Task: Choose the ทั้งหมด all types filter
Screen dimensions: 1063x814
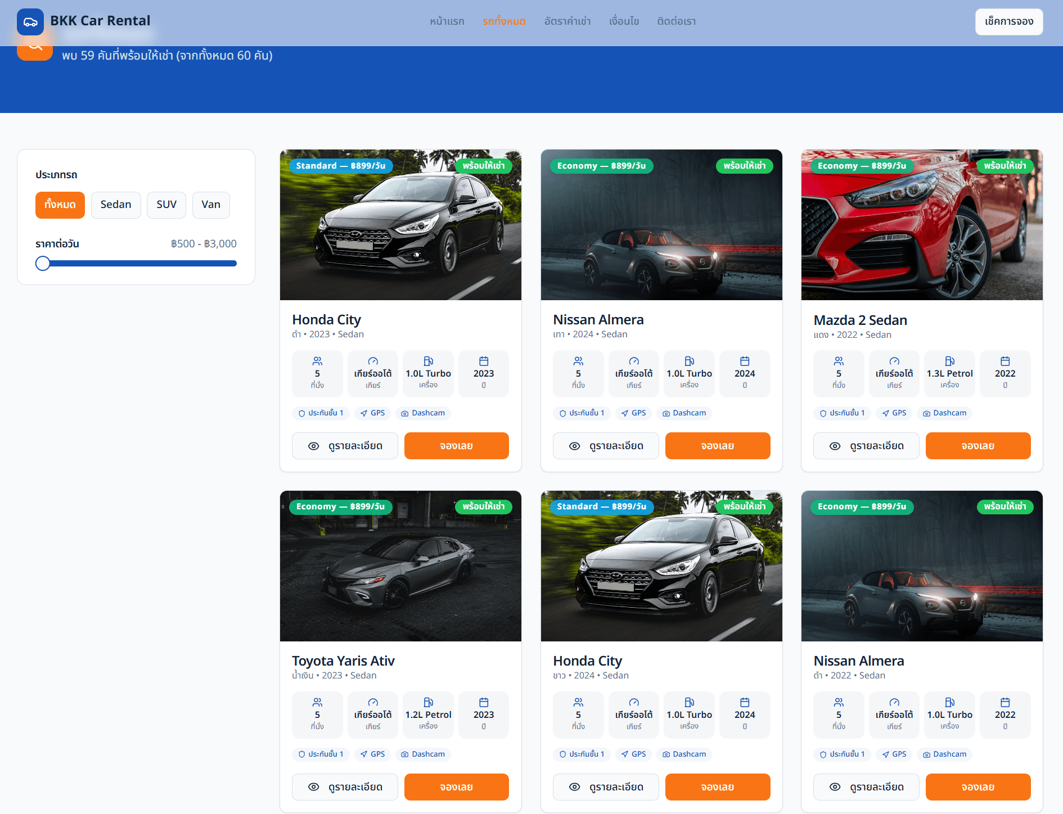Action: click(60, 205)
